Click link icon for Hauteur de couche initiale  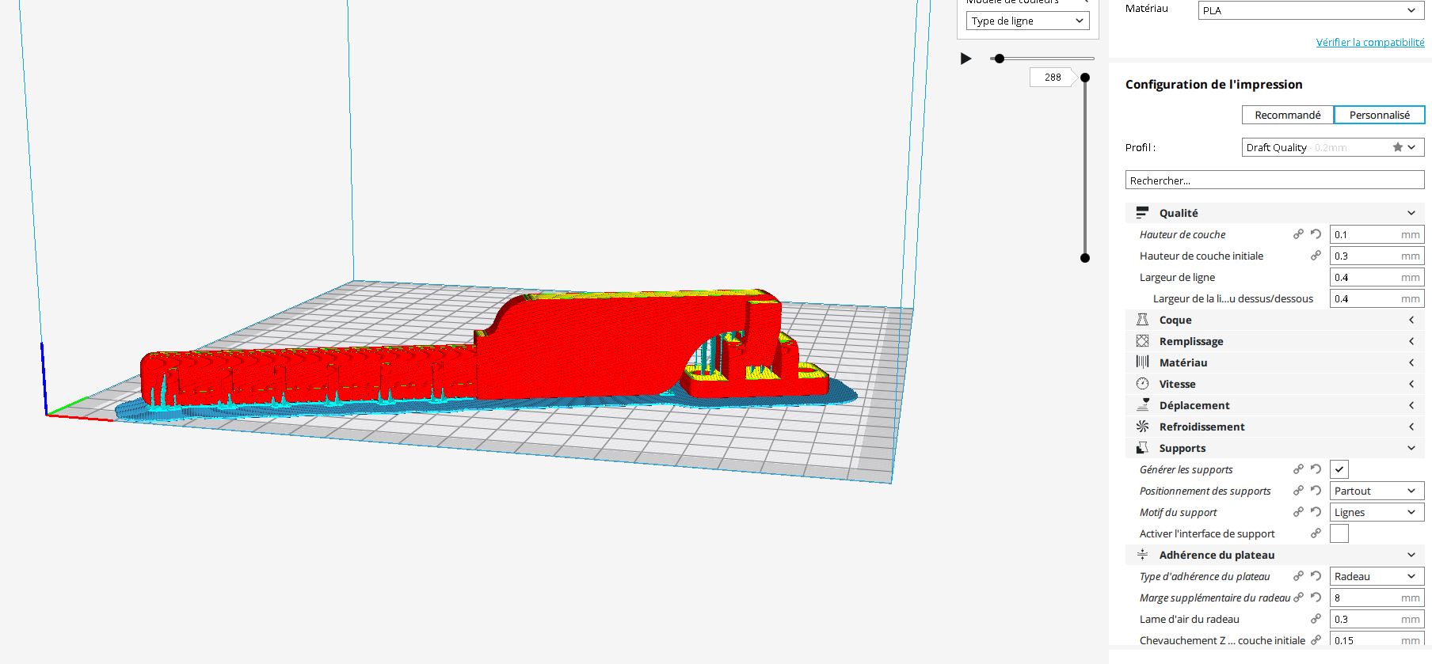[x=1316, y=256]
